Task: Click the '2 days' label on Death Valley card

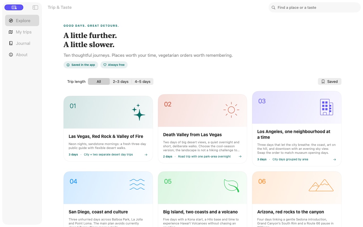Action: (x=168, y=157)
